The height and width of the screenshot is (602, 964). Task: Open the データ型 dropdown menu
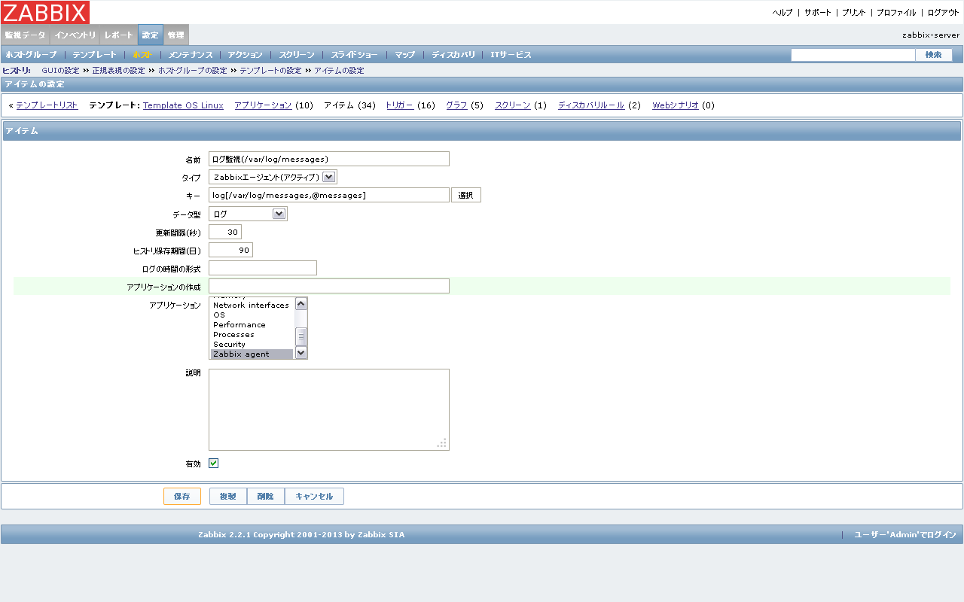coord(279,213)
